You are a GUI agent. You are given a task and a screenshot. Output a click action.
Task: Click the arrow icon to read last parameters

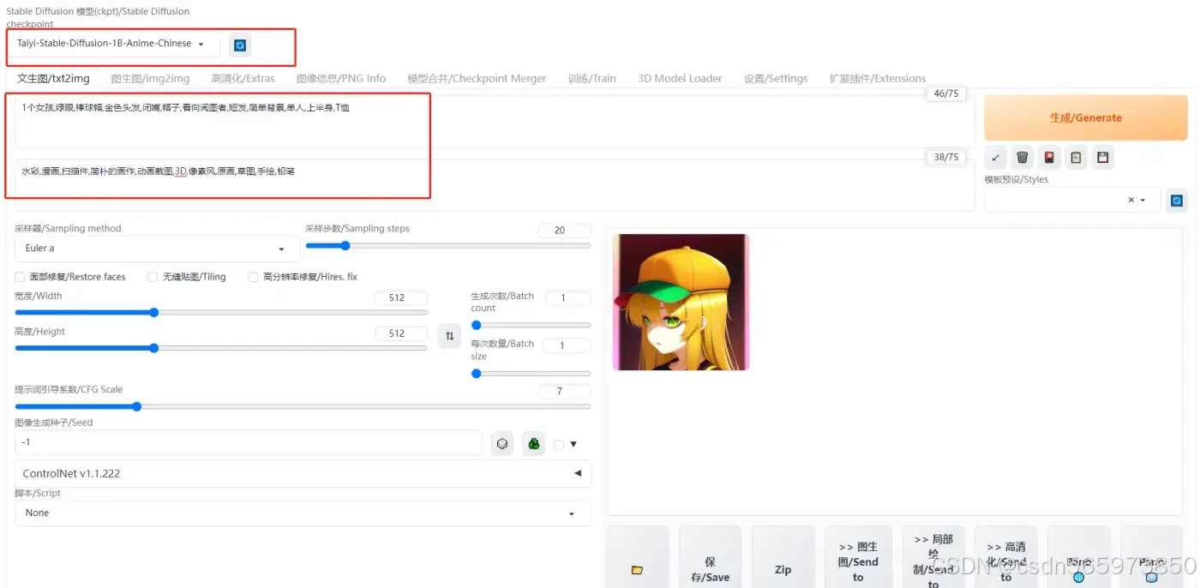[995, 157]
